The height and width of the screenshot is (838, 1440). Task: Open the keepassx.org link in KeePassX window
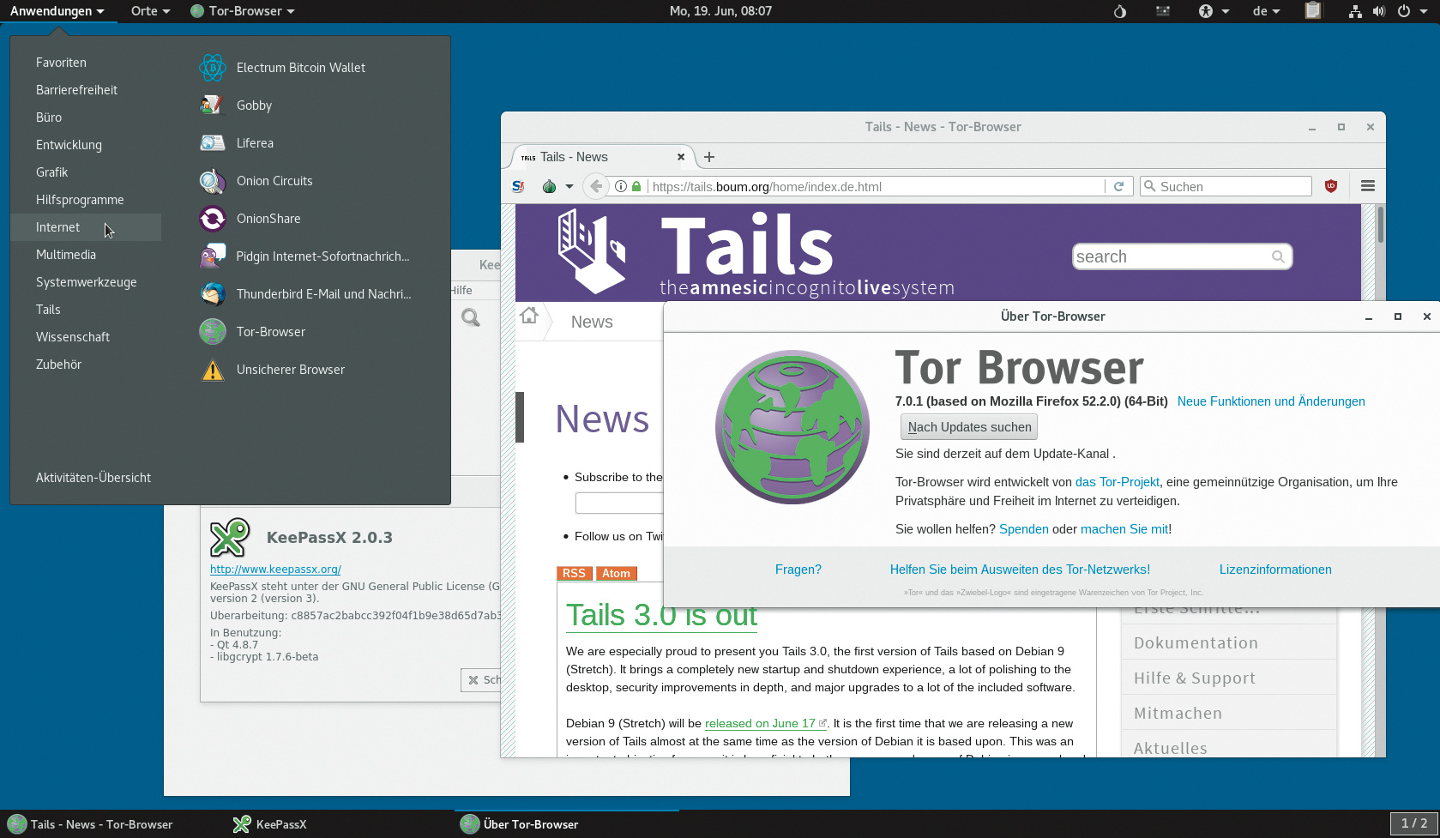[275, 569]
